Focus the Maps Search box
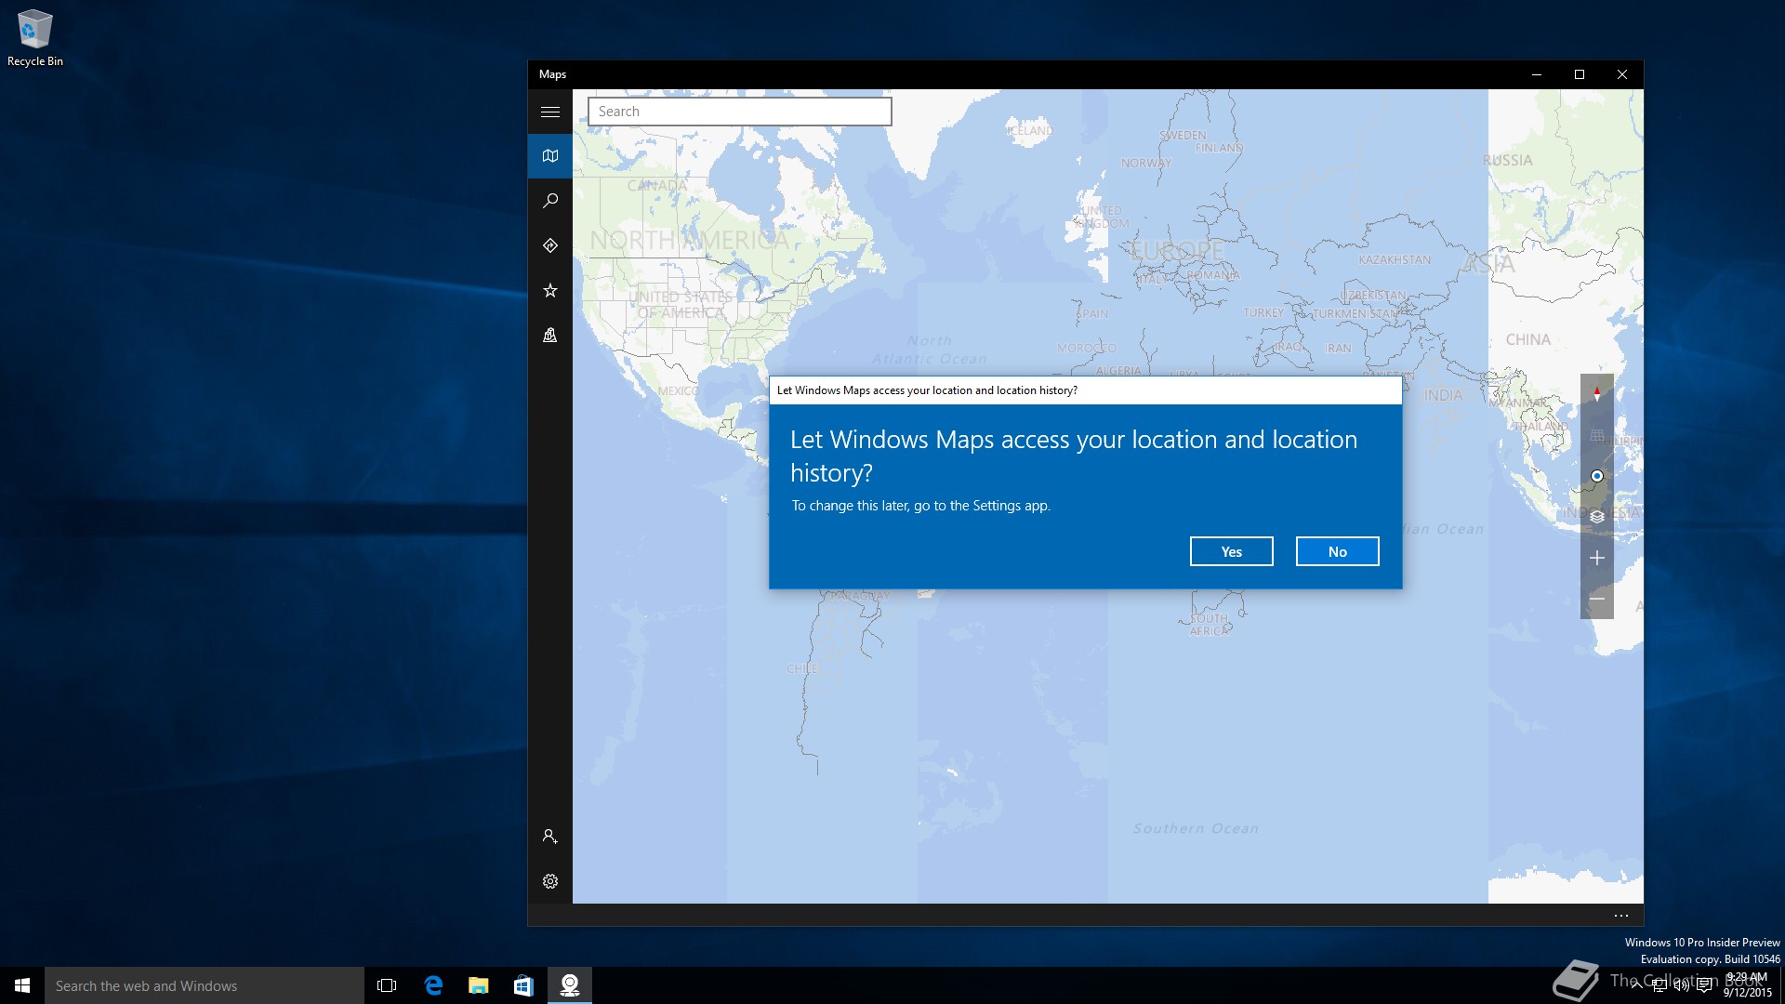This screenshot has width=1785, height=1004. tap(740, 112)
